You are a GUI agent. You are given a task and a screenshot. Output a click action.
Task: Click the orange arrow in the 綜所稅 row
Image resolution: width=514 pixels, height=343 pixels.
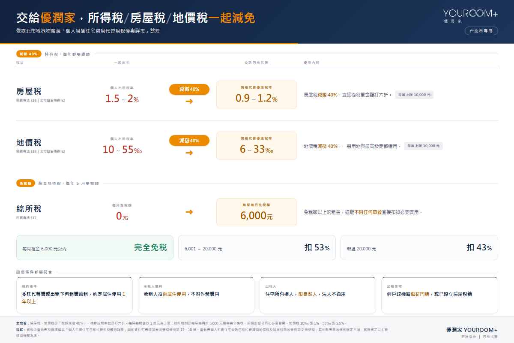189,212
